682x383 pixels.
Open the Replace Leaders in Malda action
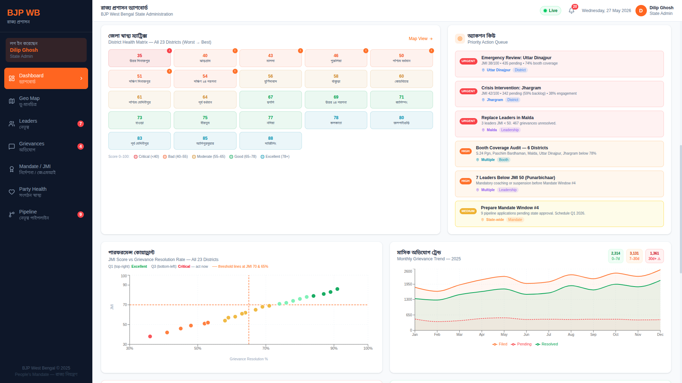click(x=559, y=124)
